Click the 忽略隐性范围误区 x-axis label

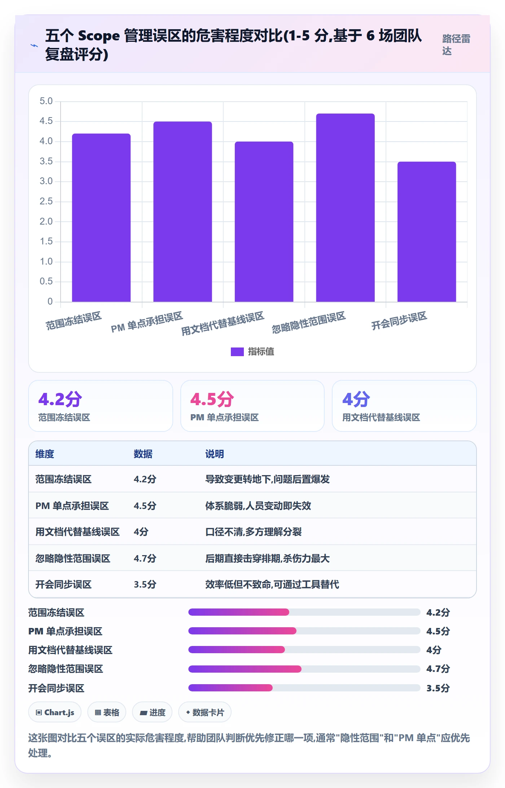point(309,322)
